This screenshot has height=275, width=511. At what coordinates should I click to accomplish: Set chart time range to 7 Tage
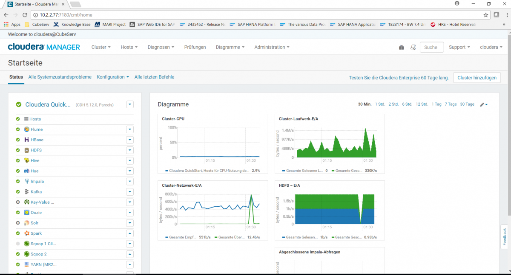click(x=451, y=104)
